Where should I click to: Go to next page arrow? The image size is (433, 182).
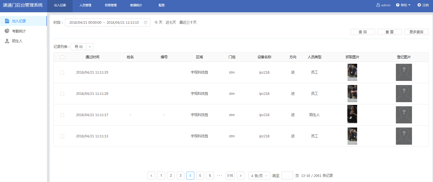click(x=241, y=176)
